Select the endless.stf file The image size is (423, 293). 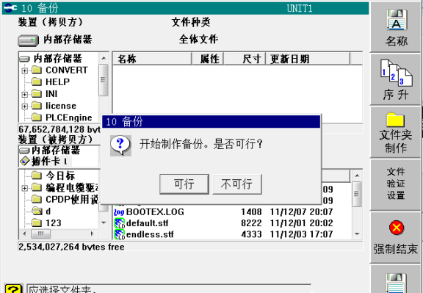point(150,234)
